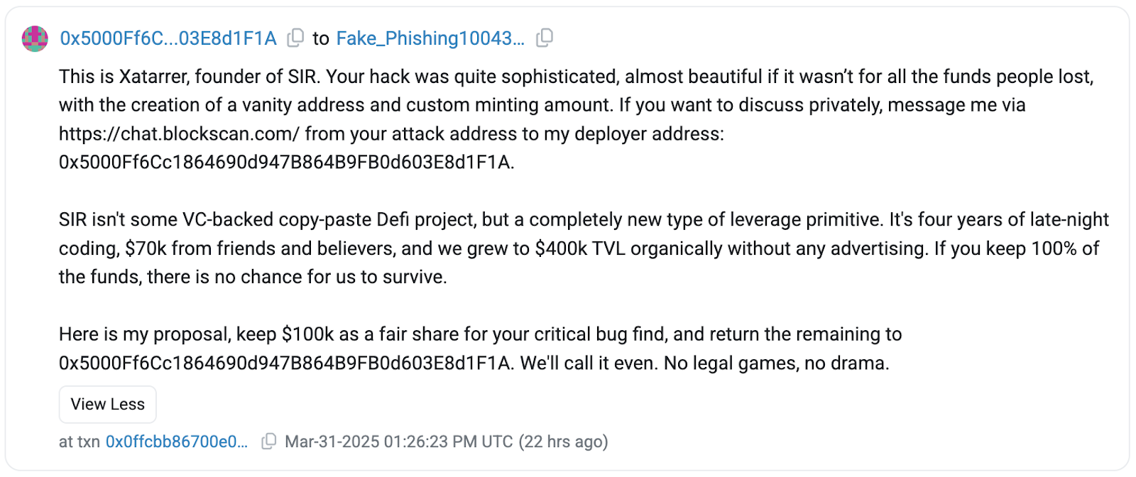Collapse the message with View Less

click(107, 404)
